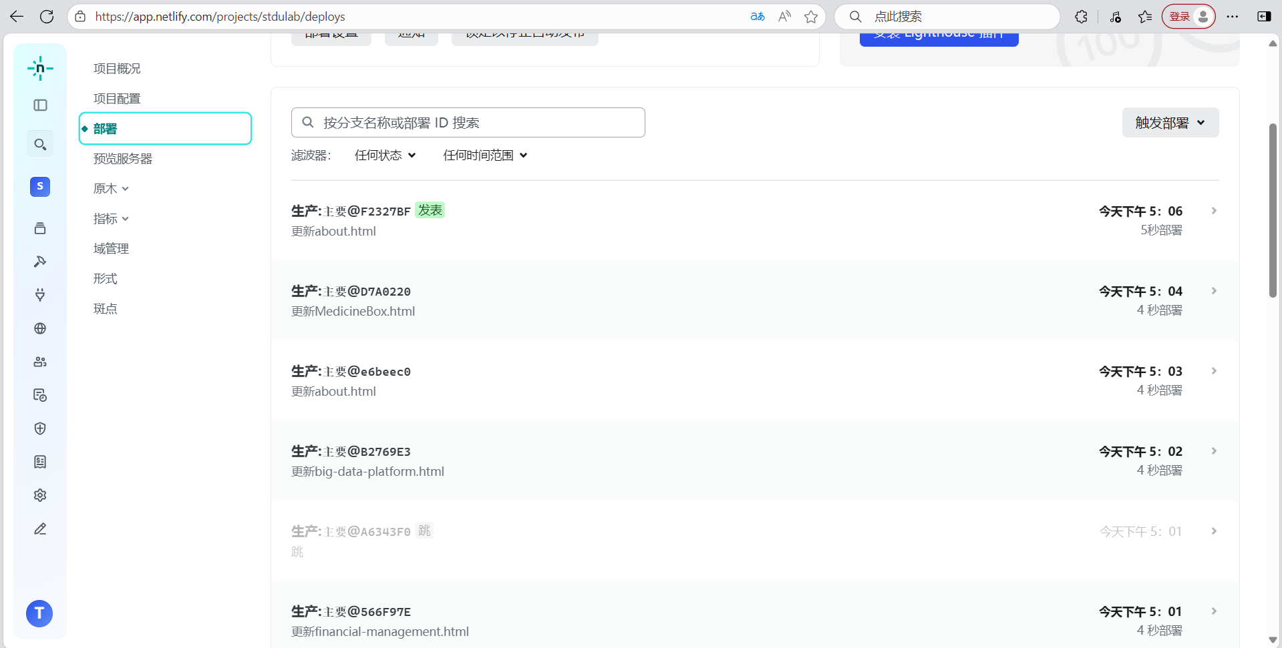Screen dimensions: 1282x648
Task: Open the builds hammer icon
Action: pyautogui.click(x=40, y=262)
